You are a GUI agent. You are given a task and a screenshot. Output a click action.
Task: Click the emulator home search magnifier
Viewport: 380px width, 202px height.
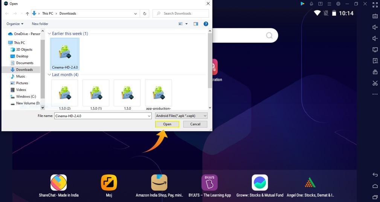click(269, 36)
